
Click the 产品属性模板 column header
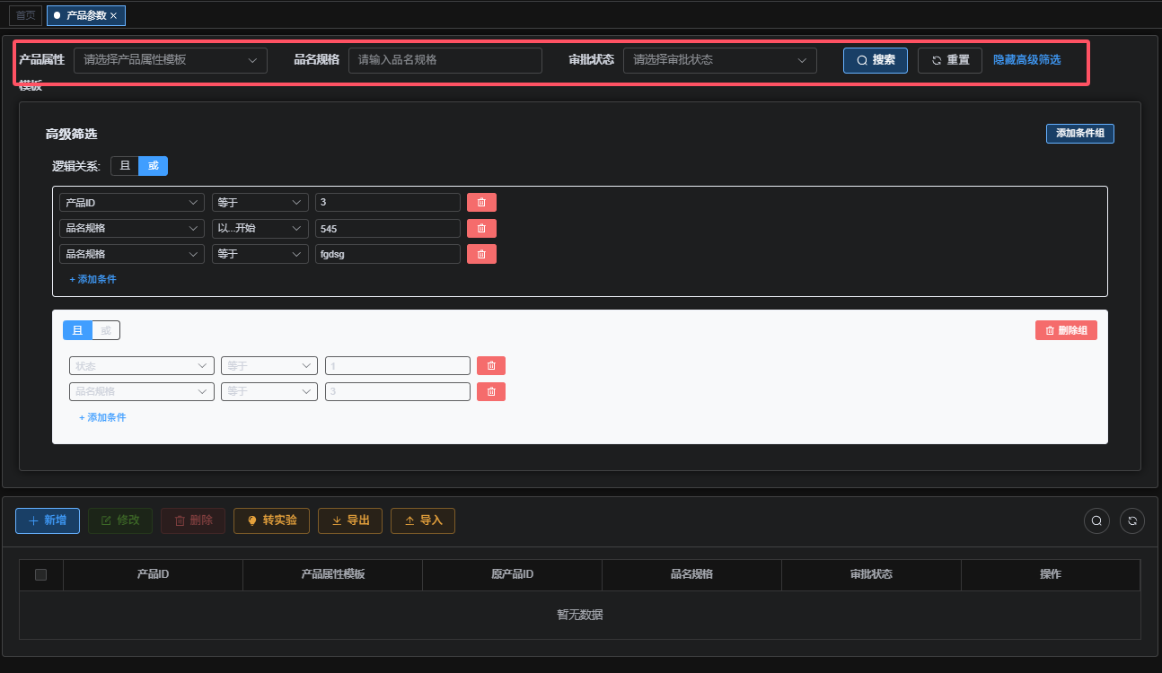[x=332, y=574]
